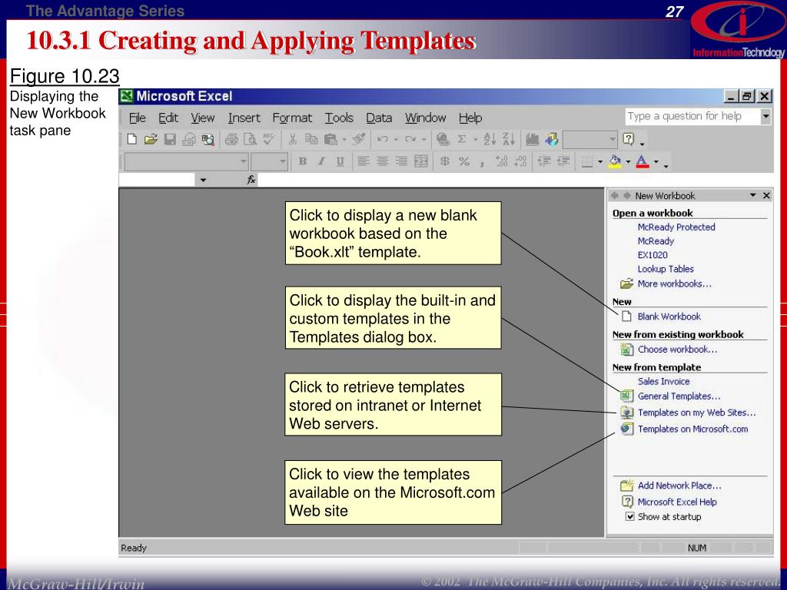
Task: Open the Format menu
Action: click(x=292, y=118)
